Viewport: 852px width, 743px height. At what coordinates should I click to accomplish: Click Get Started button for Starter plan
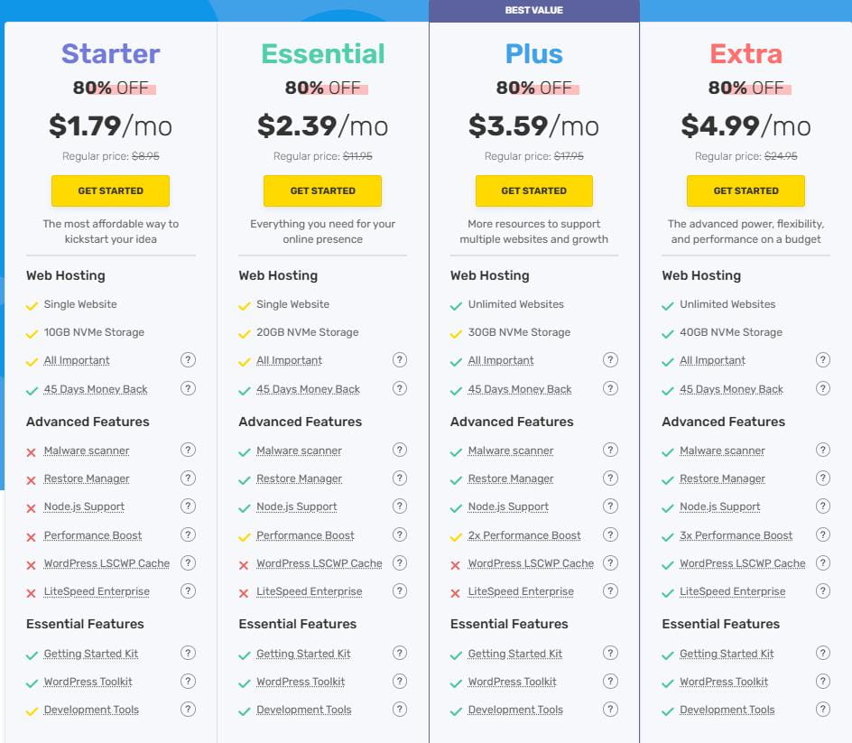click(110, 190)
